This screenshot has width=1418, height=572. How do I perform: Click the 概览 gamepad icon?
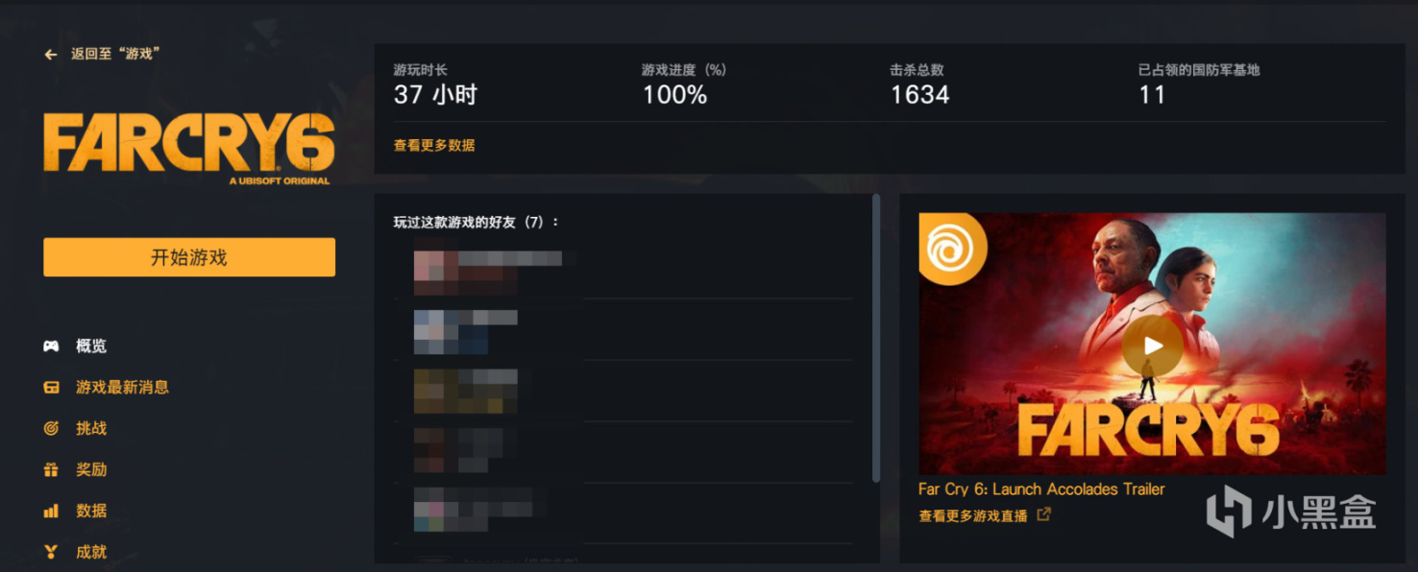pyautogui.click(x=51, y=346)
